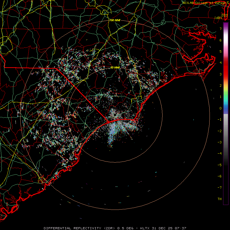Click the legend value 1
Screen dimensions: 230x230
coord(221,97)
